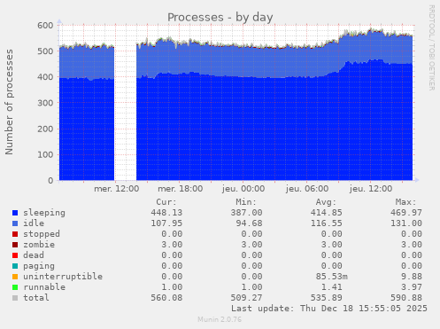Click idle maximum value 131.00
The height and width of the screenshot is (329, 440).
pos(406,223)
